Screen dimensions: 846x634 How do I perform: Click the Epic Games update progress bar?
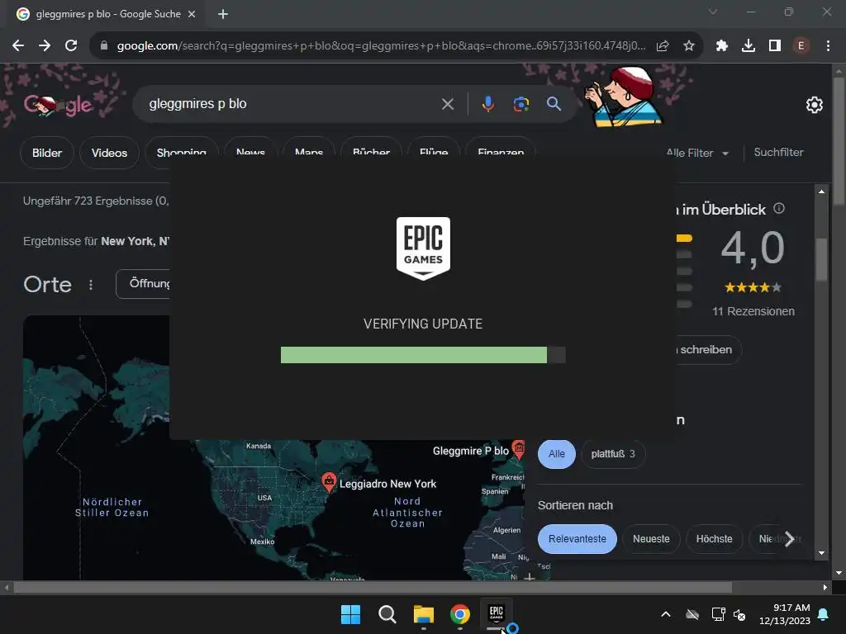pos(423,355)
